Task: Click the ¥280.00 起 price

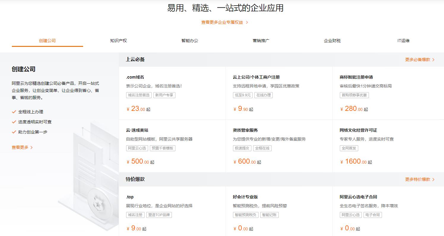Action: pos(354,109)
